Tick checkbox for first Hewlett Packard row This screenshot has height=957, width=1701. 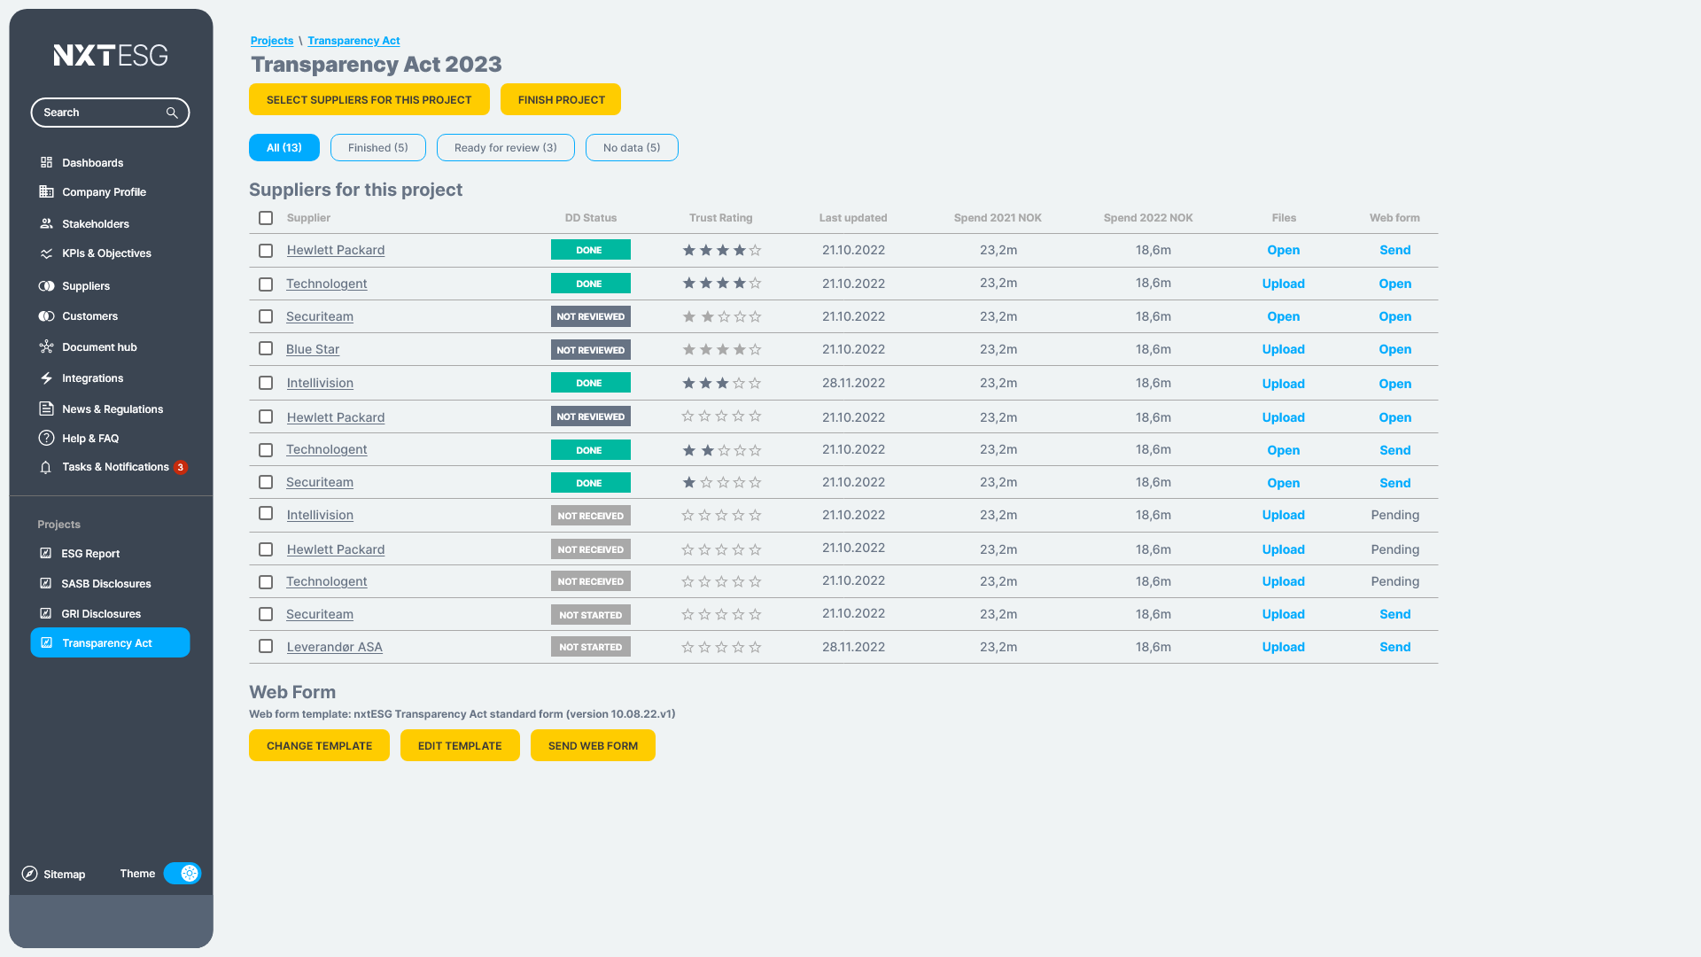pyautogui.click(x=266, y=250)
